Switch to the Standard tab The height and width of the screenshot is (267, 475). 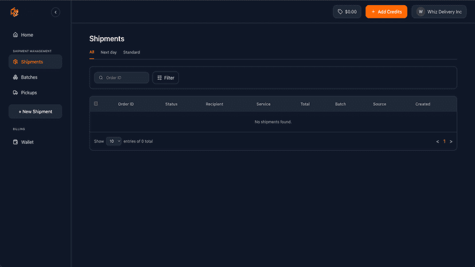pyautogui.click(x=131, y=52)
